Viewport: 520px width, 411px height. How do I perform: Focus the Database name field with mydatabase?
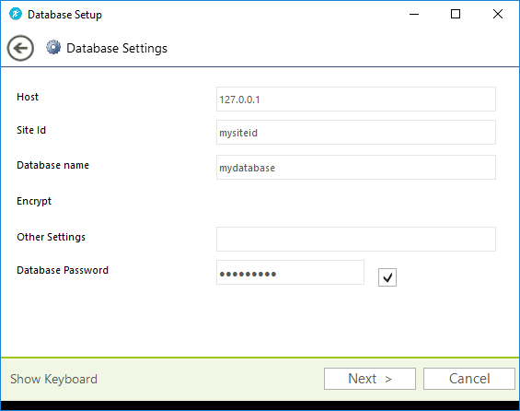356,168
